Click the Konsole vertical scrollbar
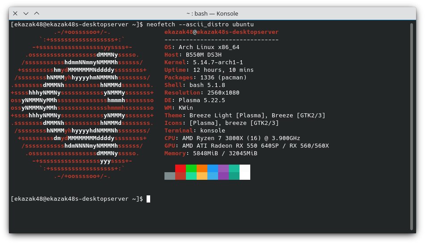425x244 pixels. (412, 126)
